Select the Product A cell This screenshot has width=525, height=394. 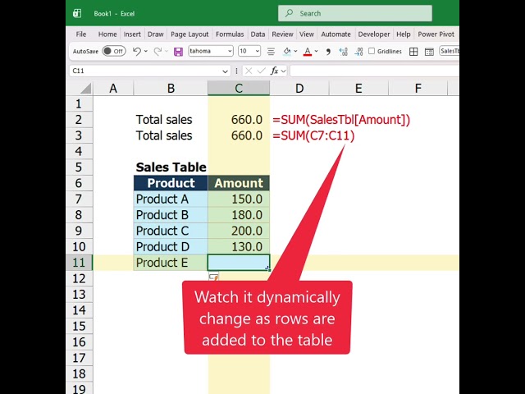pos(171,199)
